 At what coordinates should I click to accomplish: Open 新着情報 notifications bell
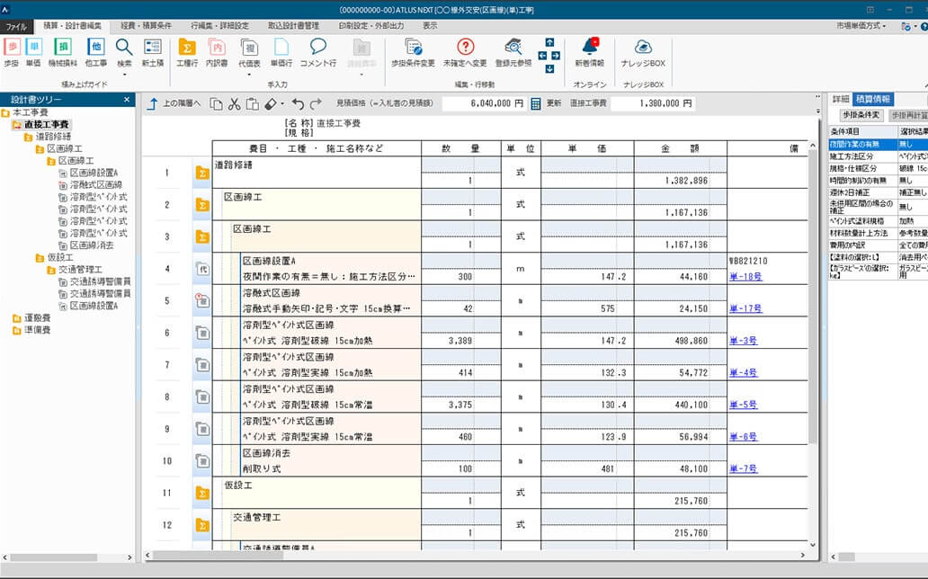tap(590, 52)
